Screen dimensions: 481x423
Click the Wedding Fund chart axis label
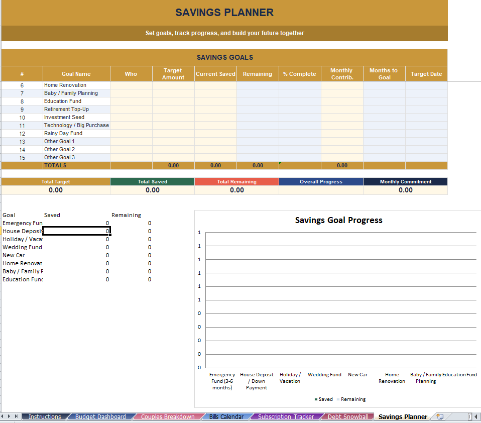coord(324,374)
